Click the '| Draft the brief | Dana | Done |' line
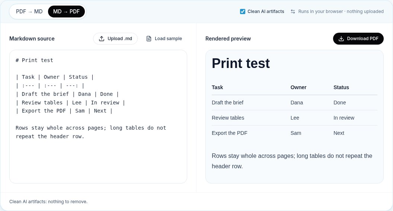393x211 pixels. click(67, 94)
